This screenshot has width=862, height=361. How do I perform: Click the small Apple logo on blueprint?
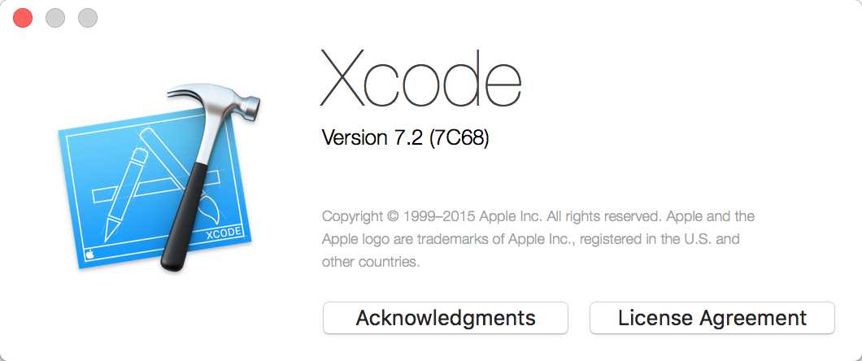89,255
